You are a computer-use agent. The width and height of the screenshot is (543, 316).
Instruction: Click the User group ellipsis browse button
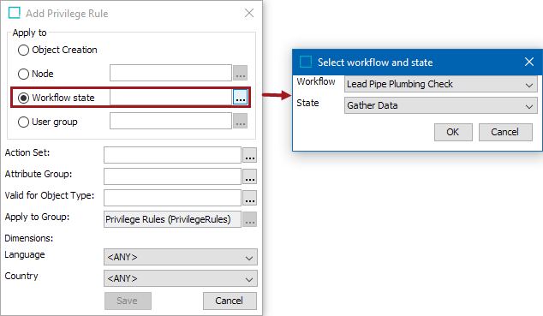(x=241, y=121)
